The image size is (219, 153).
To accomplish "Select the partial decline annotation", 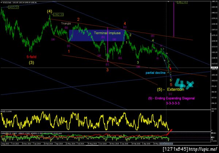I will point(155,73).
